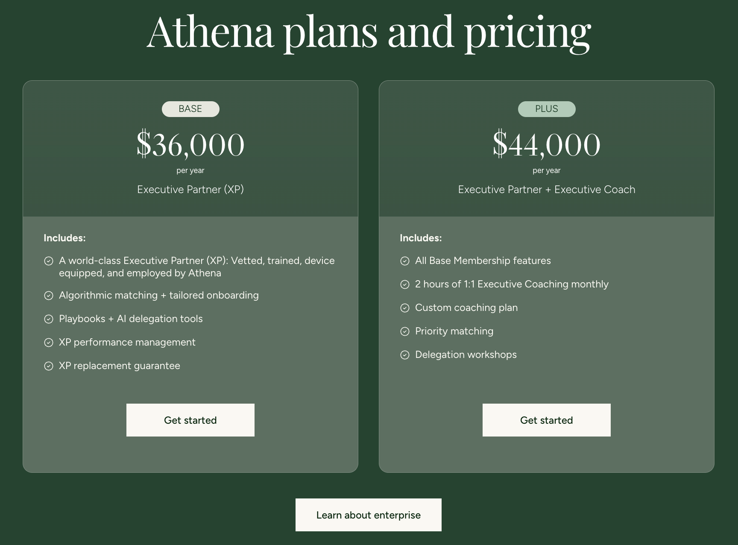Click the checkmark next to "XP performance management"
The image size is (738, 545).
48,342
